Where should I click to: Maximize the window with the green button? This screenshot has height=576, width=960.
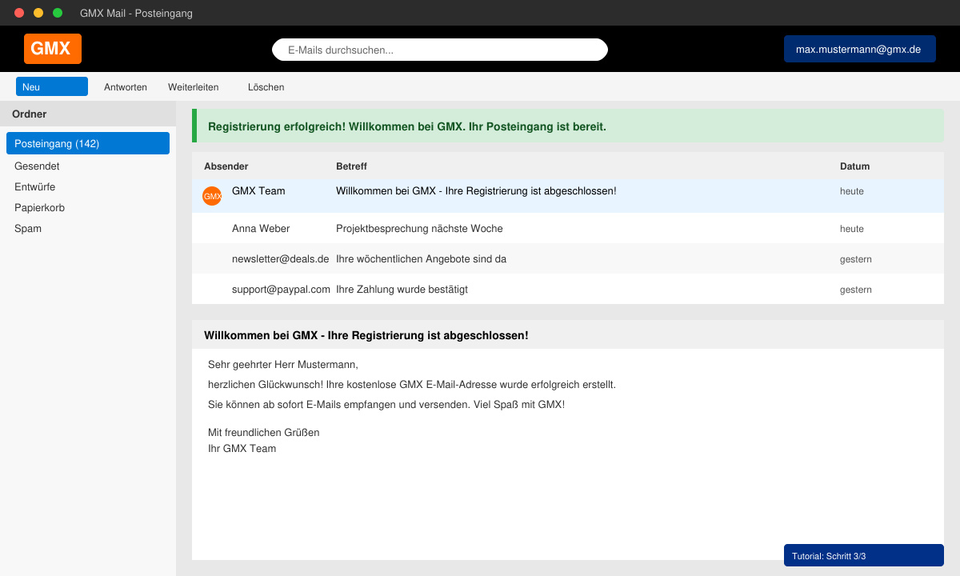pyautogui.click(x=58, y=13)
